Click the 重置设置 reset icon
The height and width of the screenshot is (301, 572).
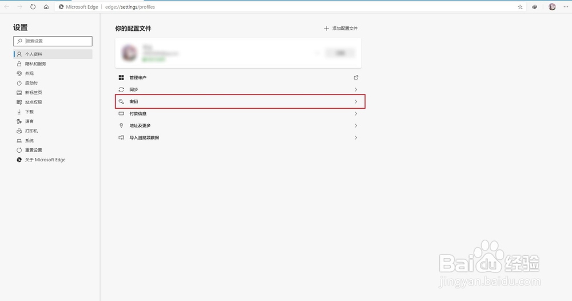19,150
